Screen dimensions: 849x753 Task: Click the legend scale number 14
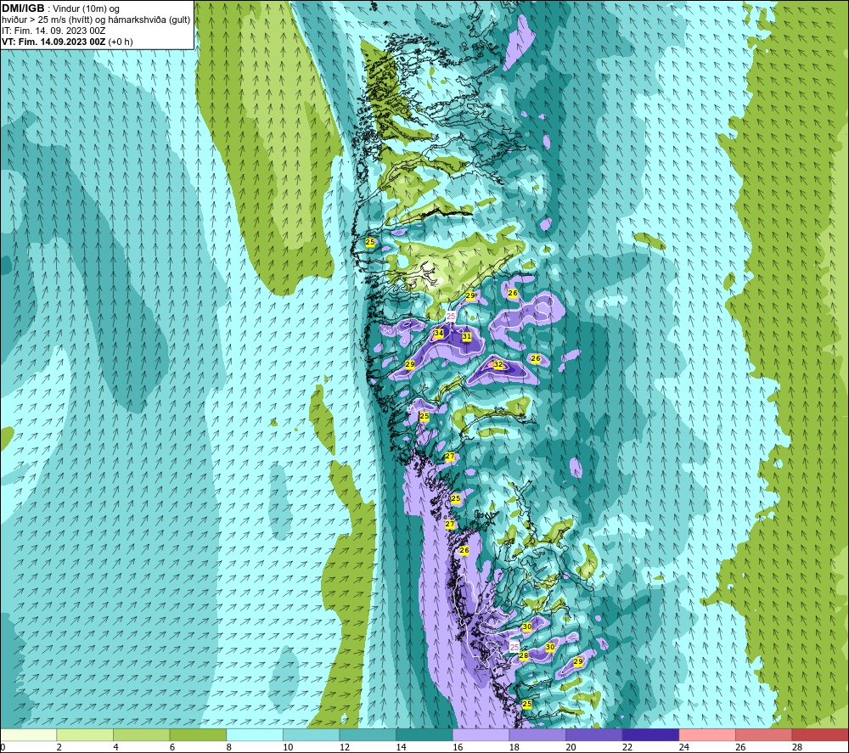[401, 747]
